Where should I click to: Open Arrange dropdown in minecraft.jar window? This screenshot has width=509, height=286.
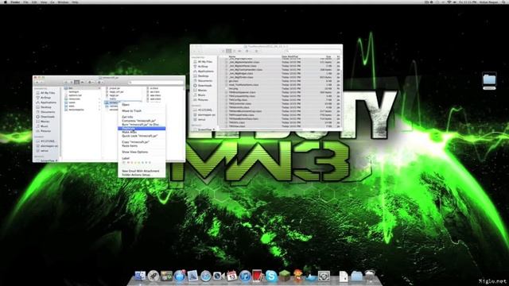click(100, 83)
